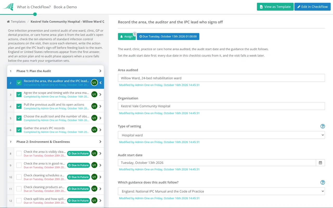333x208 pixels.
Task: Click the Organisation text field
Action: coord(221,106)
